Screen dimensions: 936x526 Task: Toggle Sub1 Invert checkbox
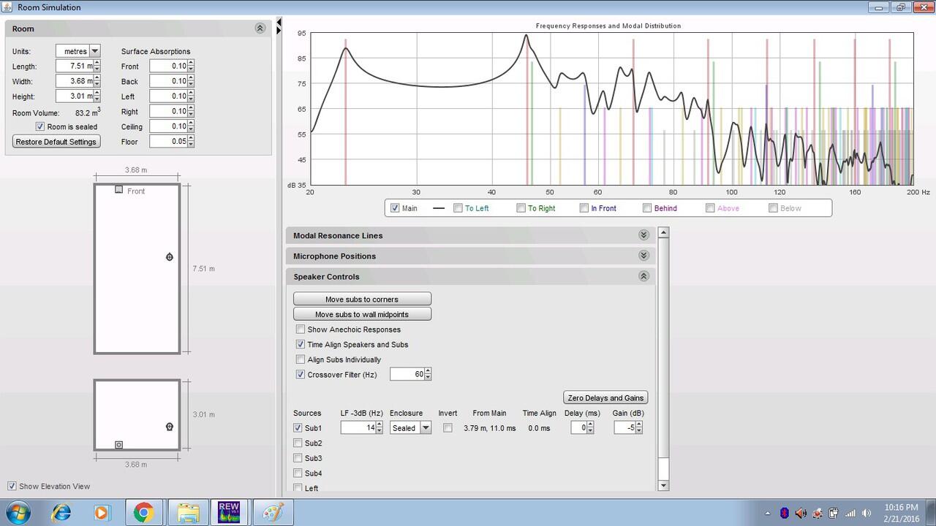point(448,428)
